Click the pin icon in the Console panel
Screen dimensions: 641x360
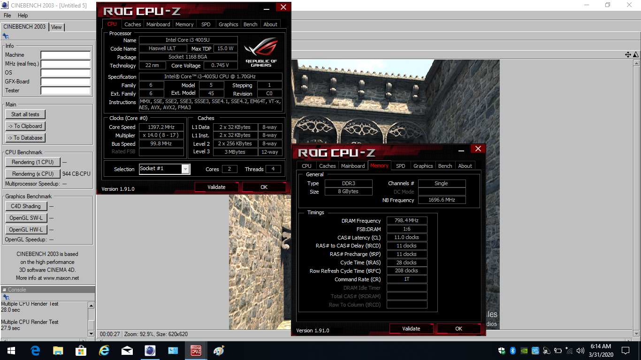(x=6, y=297)
